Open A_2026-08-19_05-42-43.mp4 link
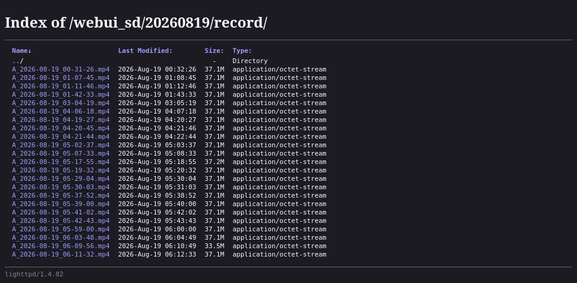Viewport: 577px width, 283px height. tap(61, 221)
